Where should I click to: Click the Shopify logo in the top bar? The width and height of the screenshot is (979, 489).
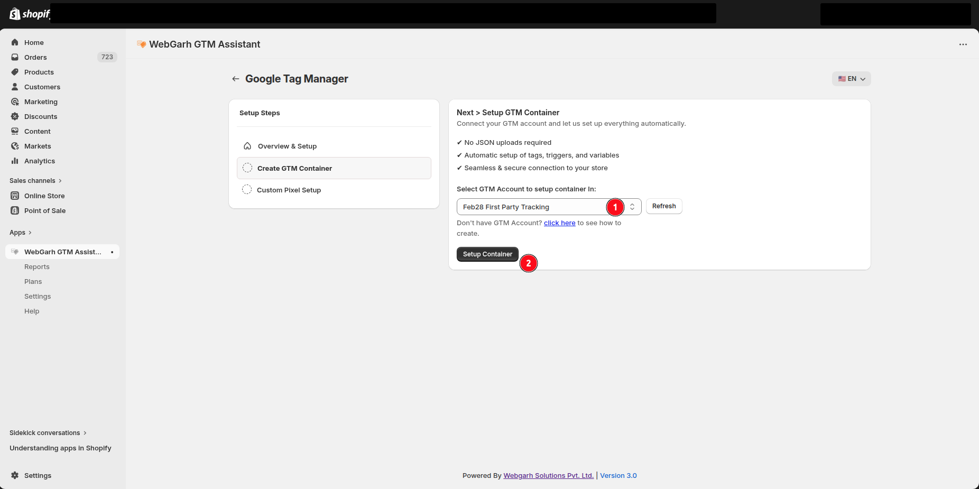pos(30,14)
